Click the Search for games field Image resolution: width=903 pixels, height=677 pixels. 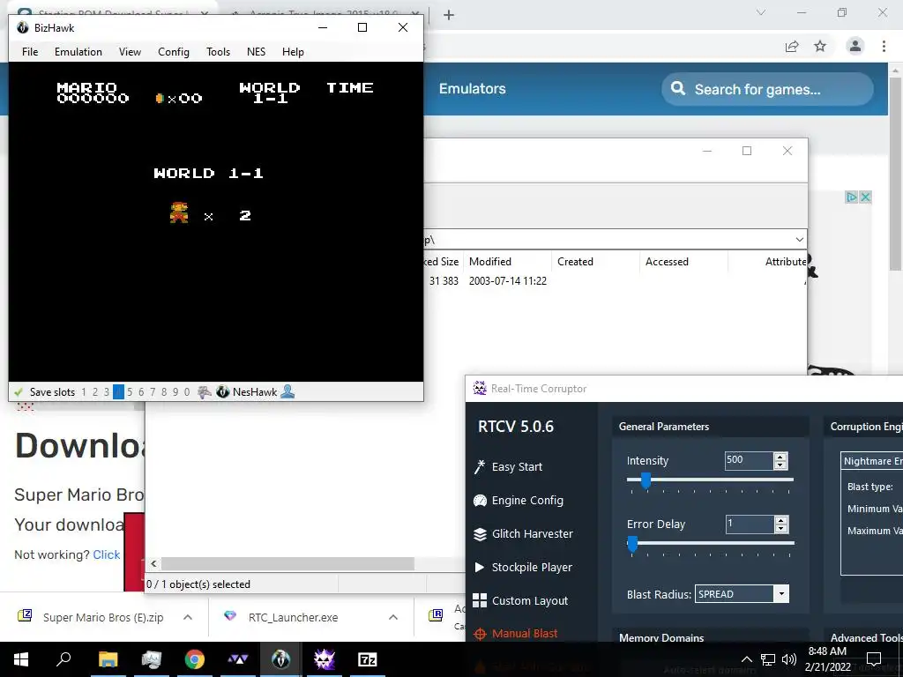[767, 89]
